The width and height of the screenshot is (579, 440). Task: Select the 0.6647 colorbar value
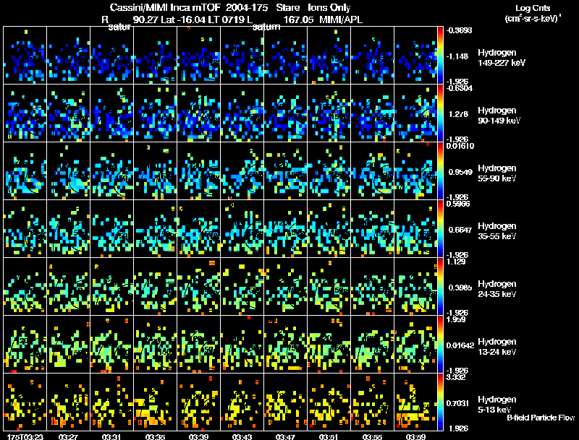click(x=460, y=230)
